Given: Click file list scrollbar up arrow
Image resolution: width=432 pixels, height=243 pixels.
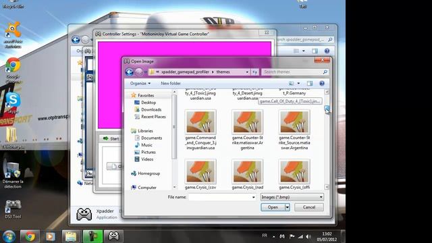Looking at the screenshot, I should pyautogui.click(x=327, y=92).
